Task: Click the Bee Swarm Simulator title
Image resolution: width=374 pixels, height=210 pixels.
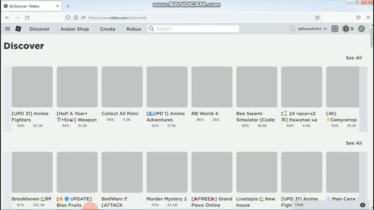Action: tap(256, 117)
